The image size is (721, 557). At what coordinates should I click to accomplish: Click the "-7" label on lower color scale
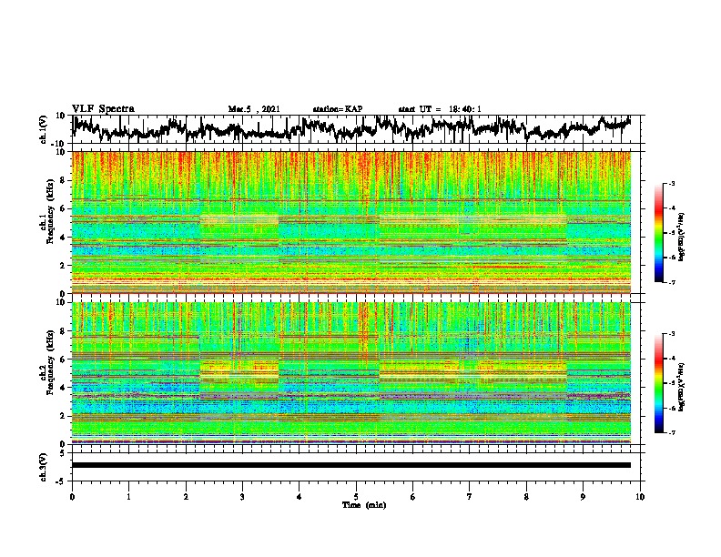click(x=672, y=432)
